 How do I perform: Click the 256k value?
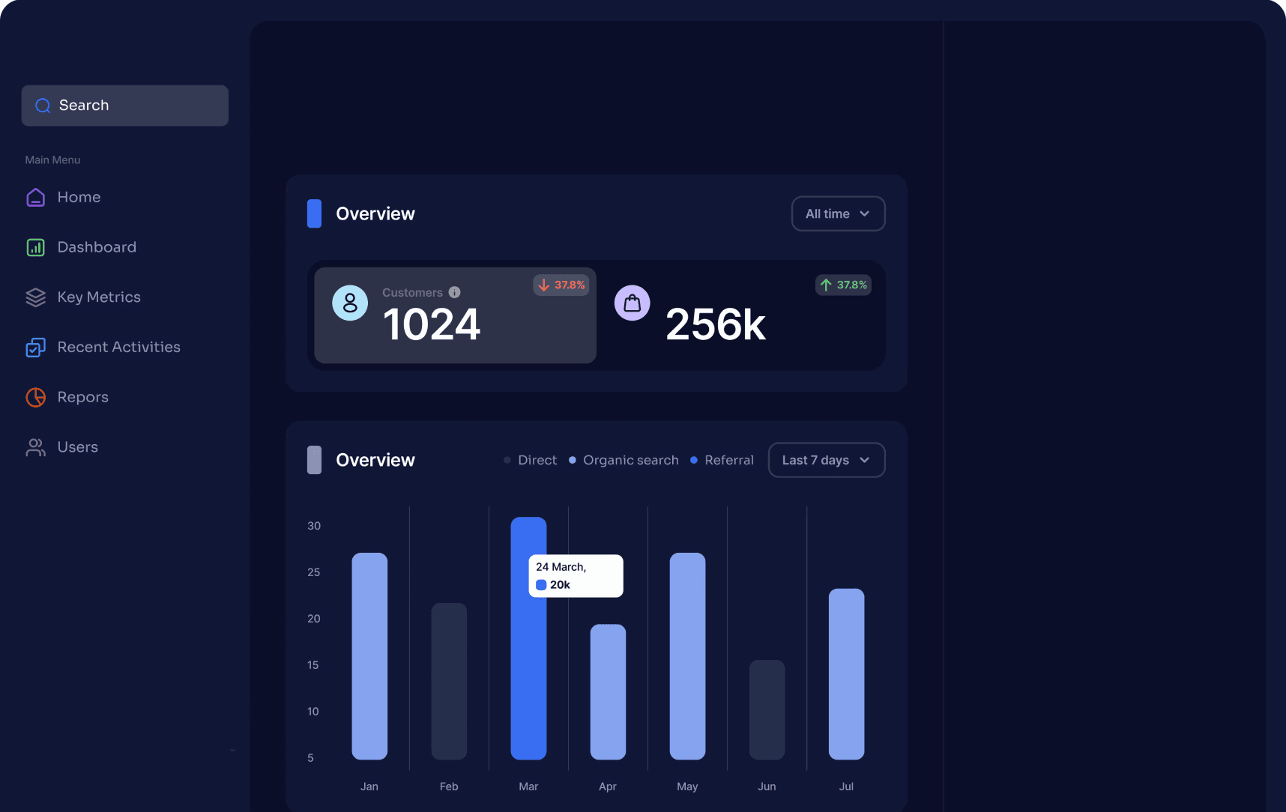pyautogui.click(x=716, y=324)
